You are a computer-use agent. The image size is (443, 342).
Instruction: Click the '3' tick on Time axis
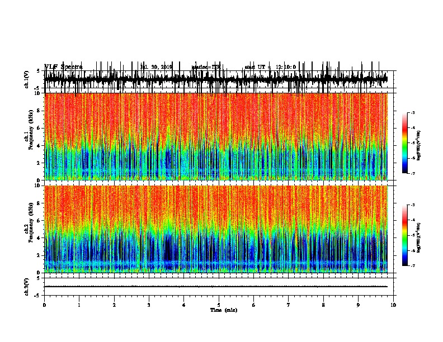(149, 305)
